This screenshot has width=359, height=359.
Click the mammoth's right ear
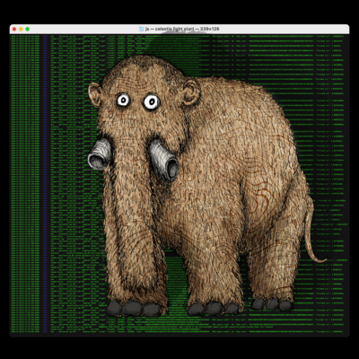(x=191, y=92)
